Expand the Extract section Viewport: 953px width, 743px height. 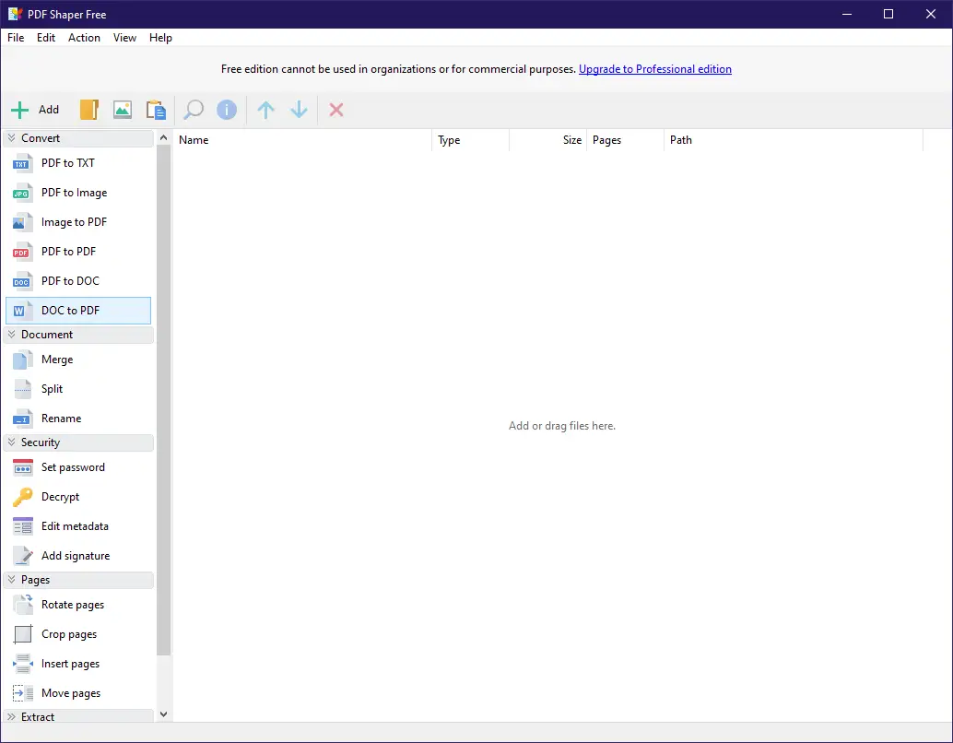pos(11,717)
